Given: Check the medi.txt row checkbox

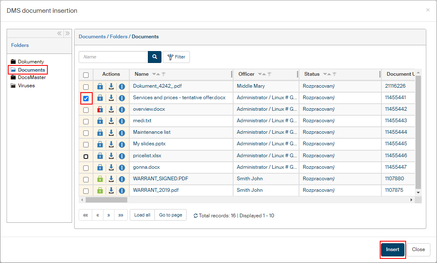Looking at the screenshot, I should click(x=86, y=121).
